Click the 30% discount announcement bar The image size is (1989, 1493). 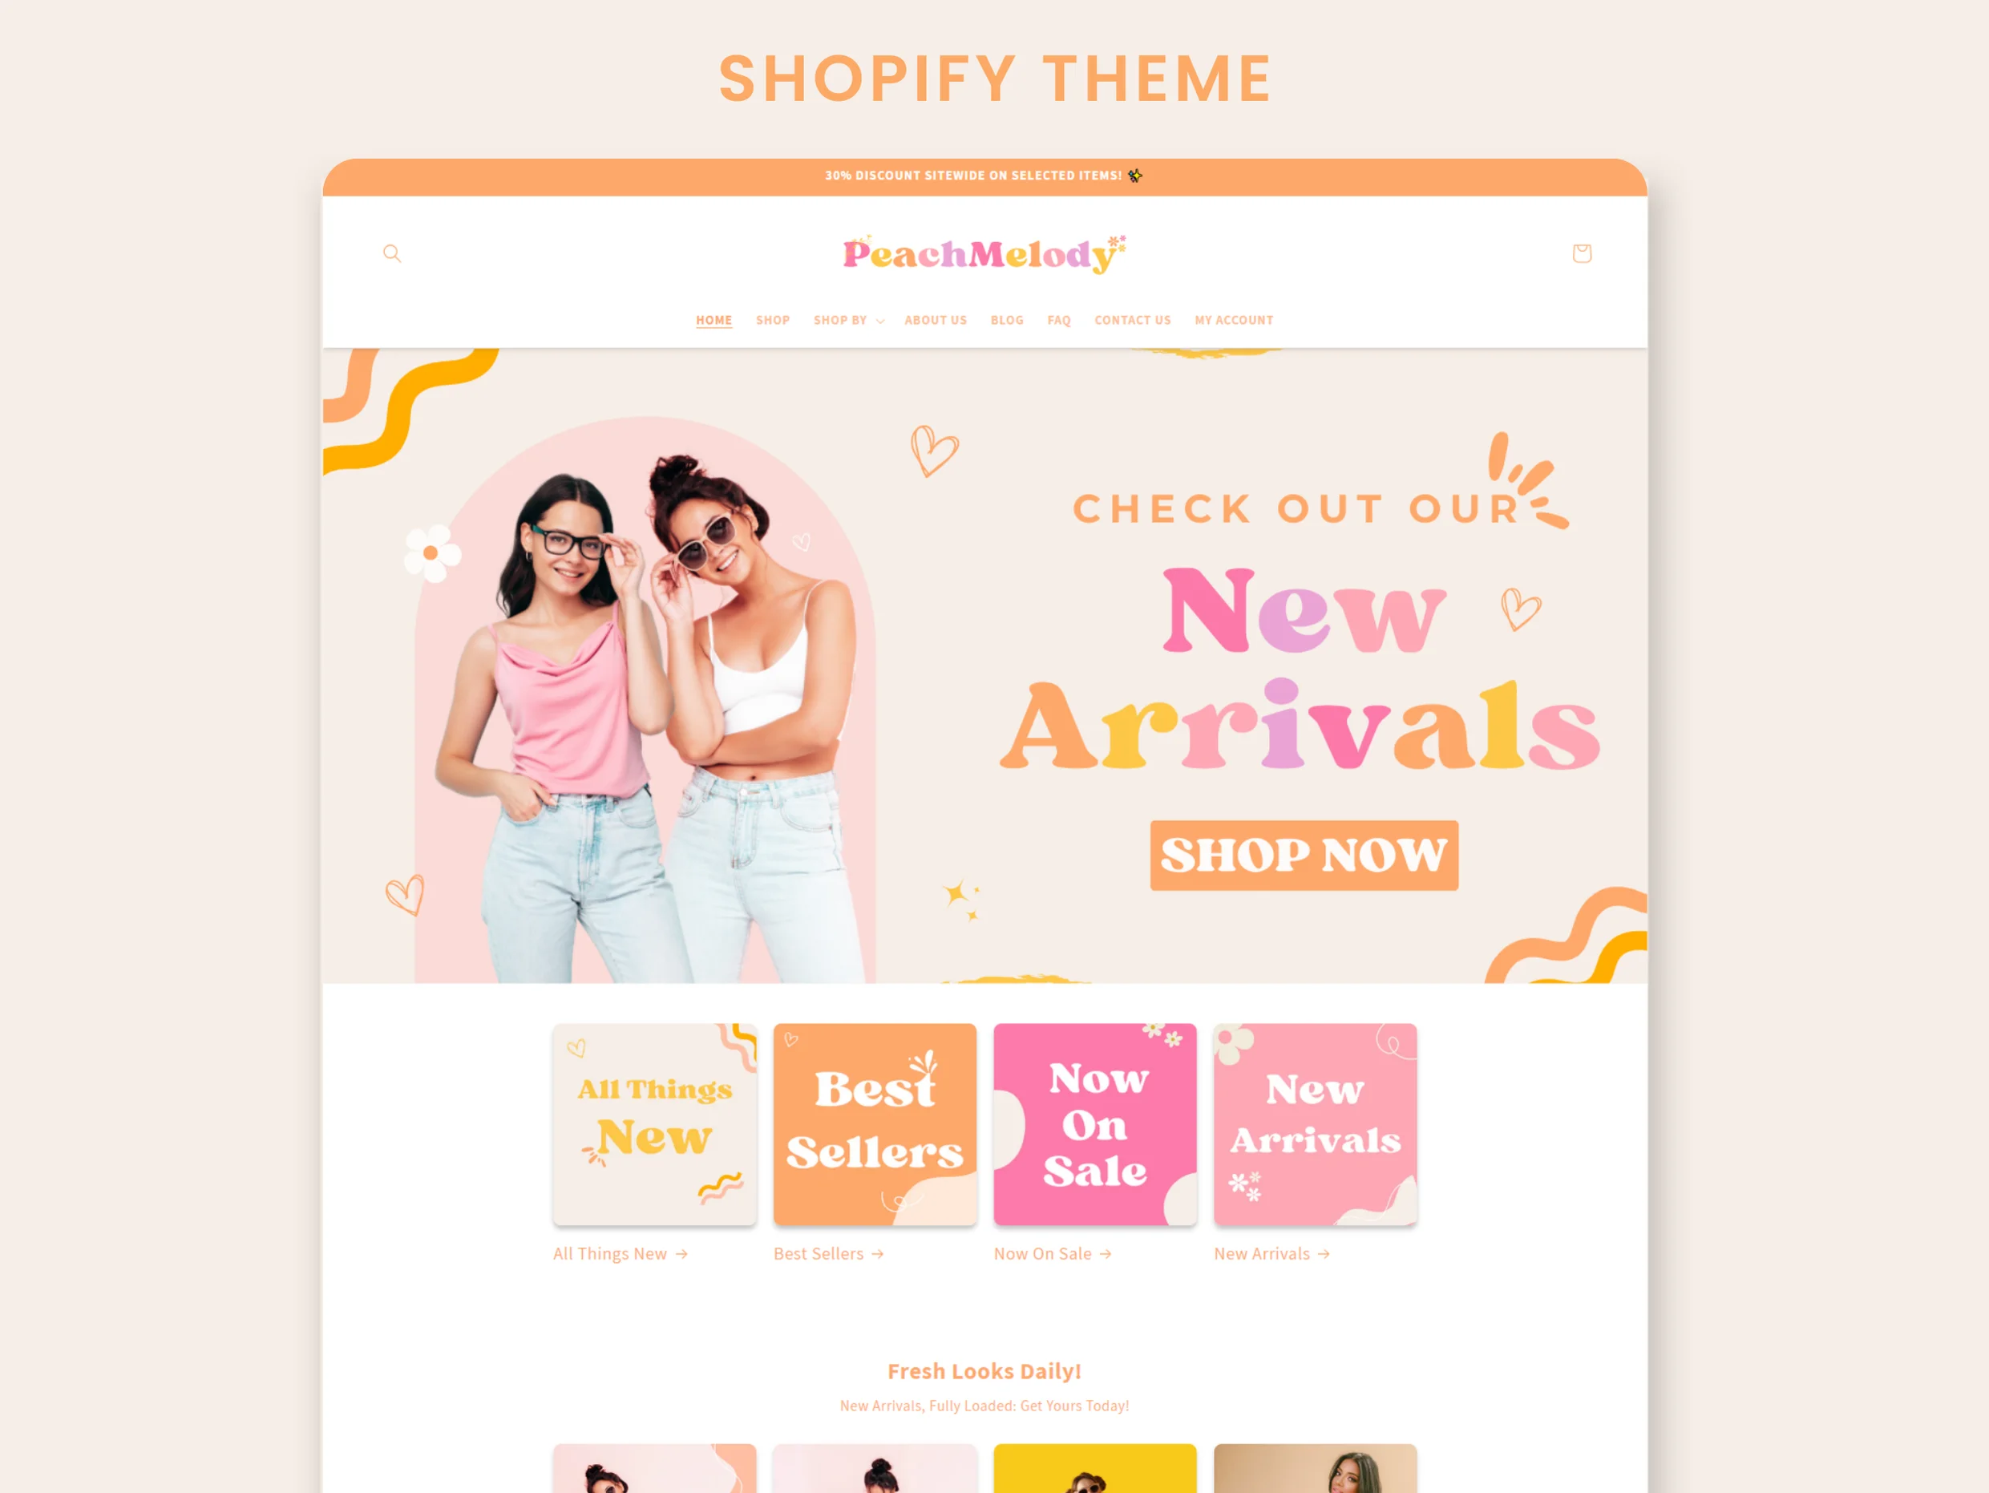pos(984,176)
